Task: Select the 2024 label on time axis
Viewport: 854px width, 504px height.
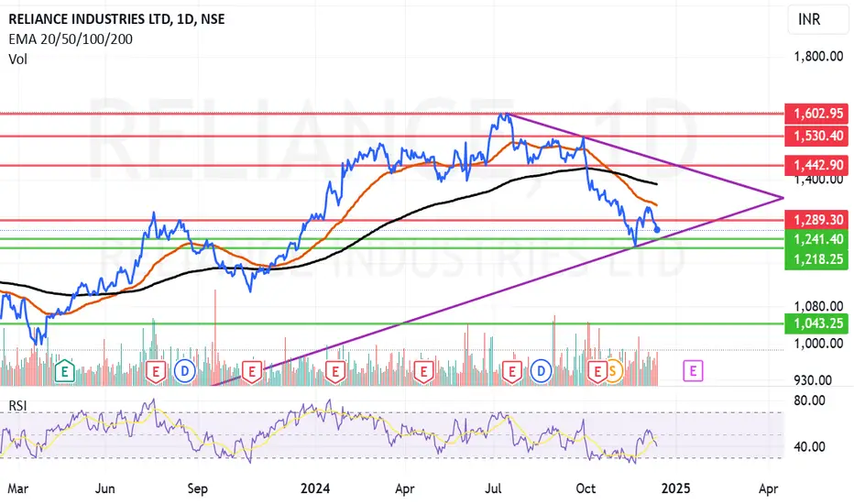Action: [315, 488]
